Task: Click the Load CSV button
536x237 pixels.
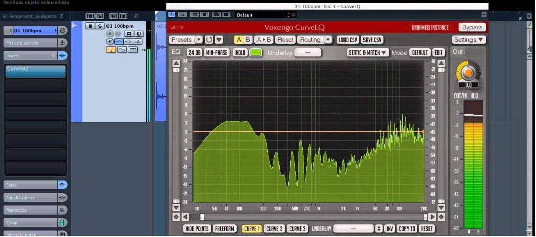Action: (348, 40)
